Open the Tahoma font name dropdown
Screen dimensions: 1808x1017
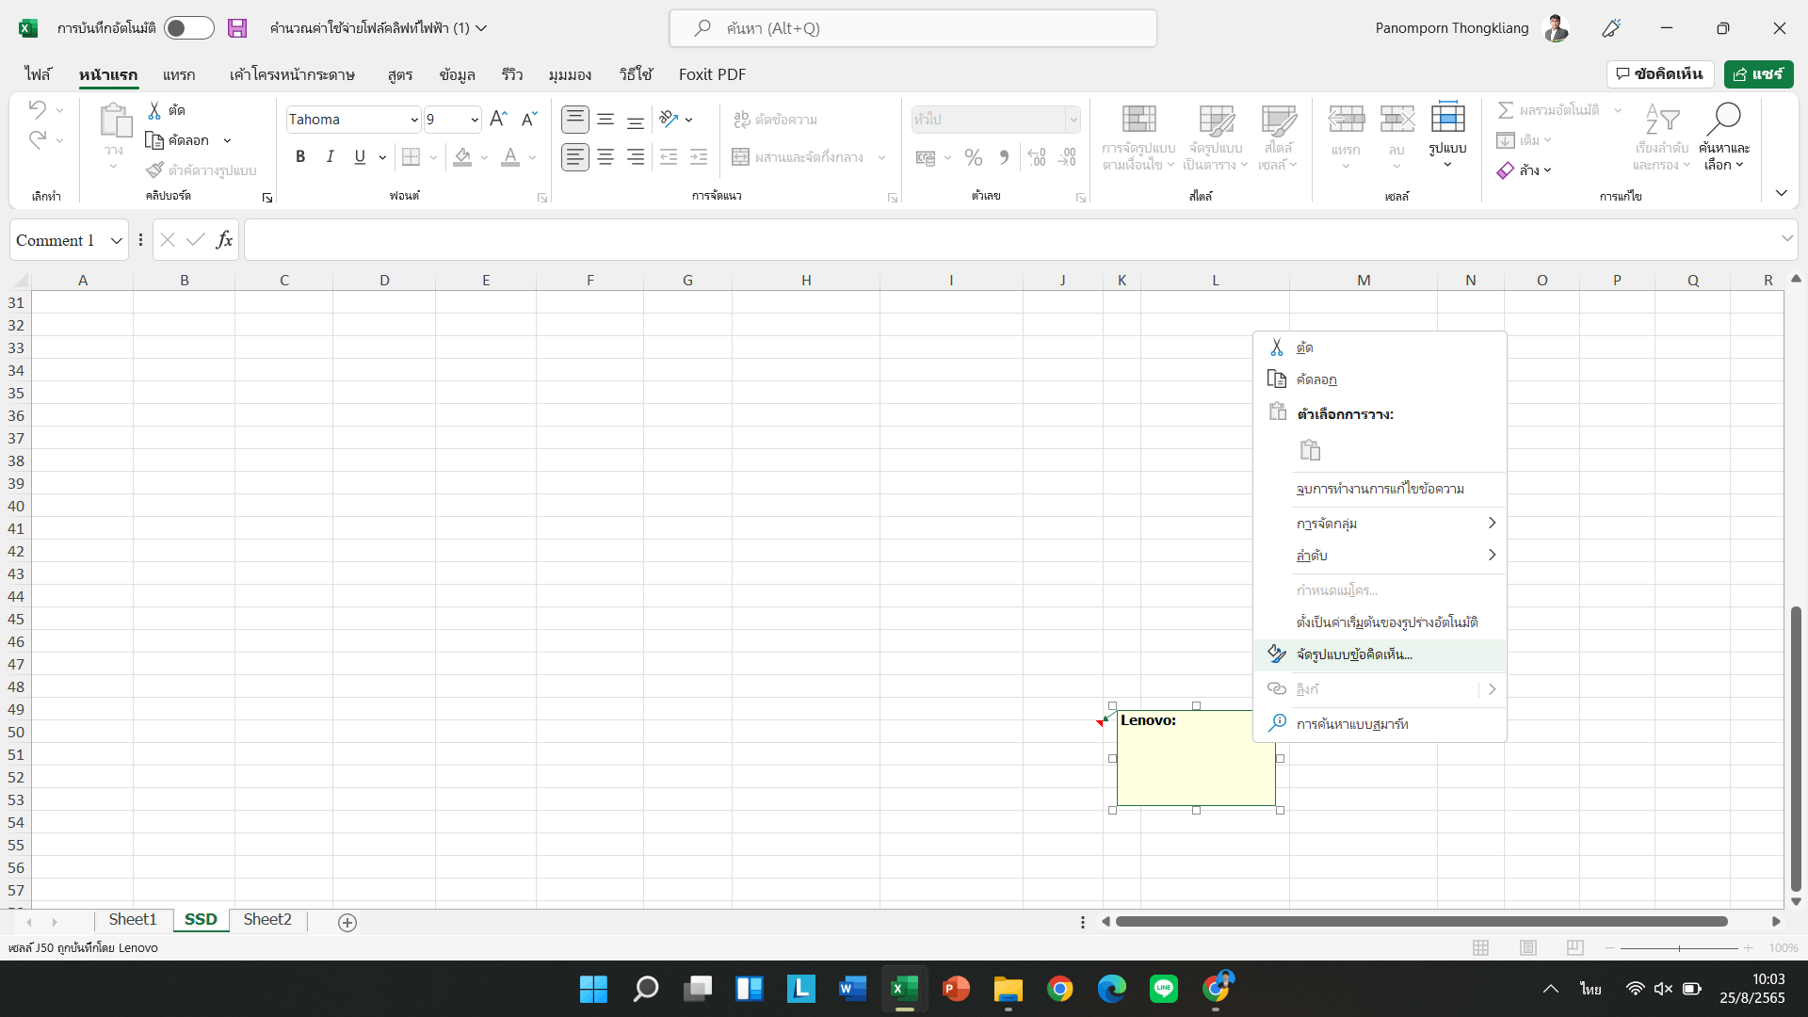[413, 120]
